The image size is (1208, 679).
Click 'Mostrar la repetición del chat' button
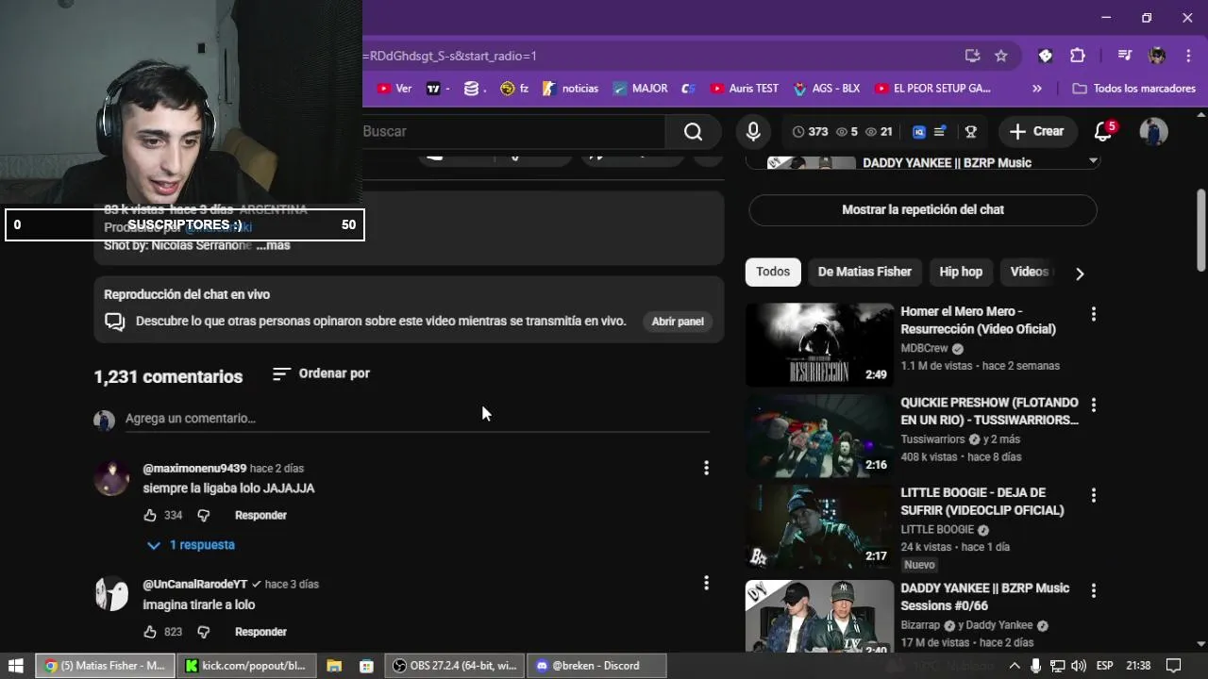(x=923, y=209)
